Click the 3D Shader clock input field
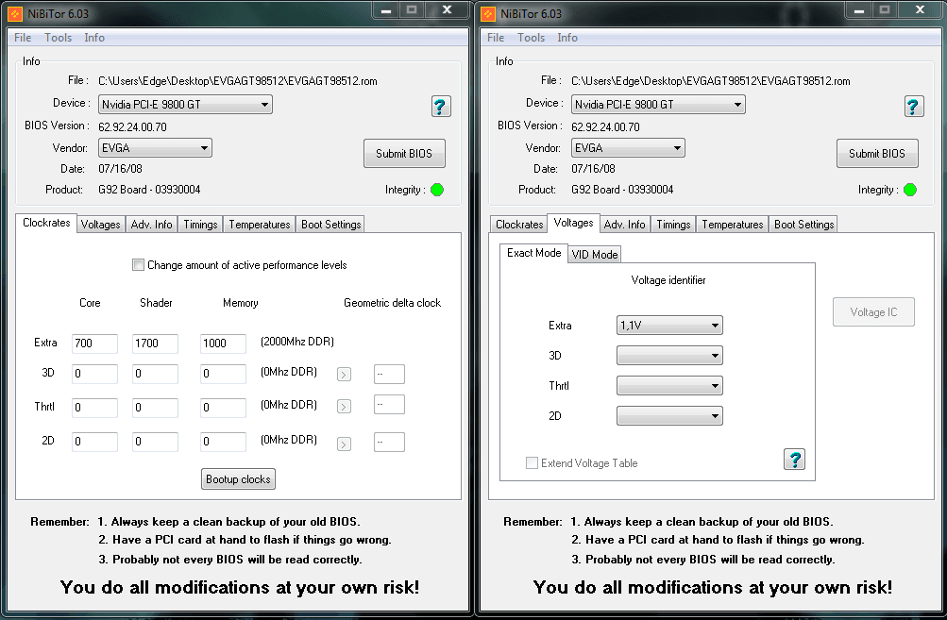The image size is (947, 620). click(x=155, y=374)
